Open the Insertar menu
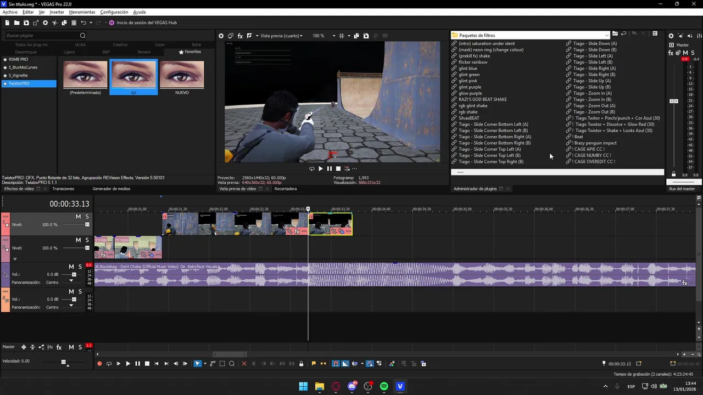Screen dimensions: 703x395 (57, 12)
